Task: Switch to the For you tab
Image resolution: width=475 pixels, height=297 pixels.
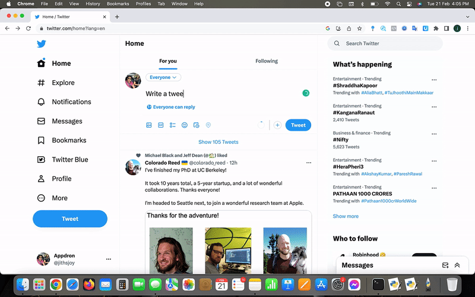Action: point(168,61)
